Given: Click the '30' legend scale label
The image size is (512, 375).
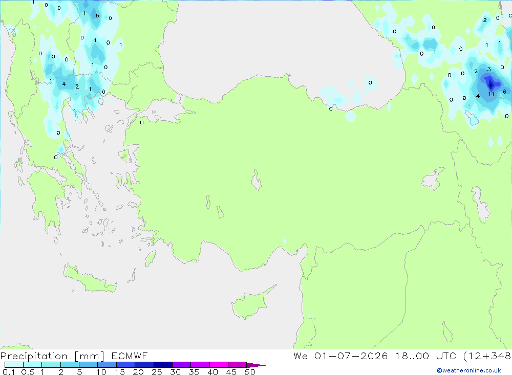Looking at the screenshot, I should 175,372.
